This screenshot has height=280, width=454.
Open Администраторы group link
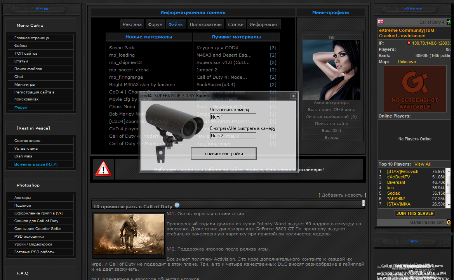point(331,103)
